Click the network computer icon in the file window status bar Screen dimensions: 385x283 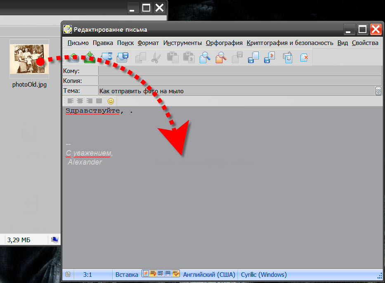point(55,240)
